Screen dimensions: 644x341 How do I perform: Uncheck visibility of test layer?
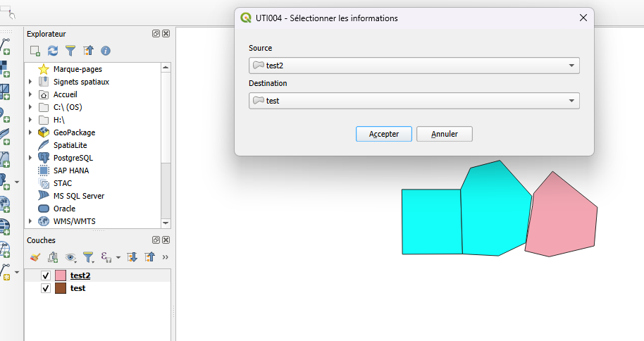coord(46,288)
